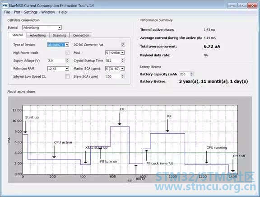Switch to the Connection tab
260x197 pixels.
pos(81,35)
